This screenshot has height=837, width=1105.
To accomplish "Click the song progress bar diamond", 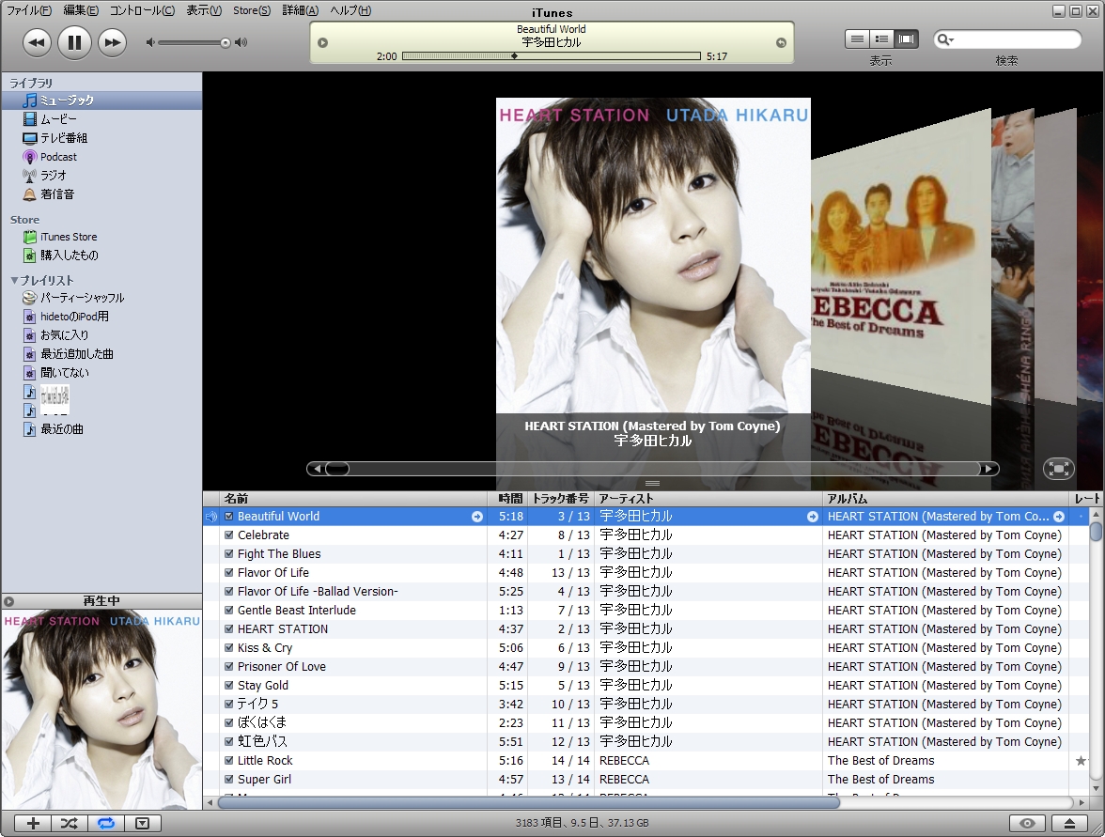I will [515, 55].
